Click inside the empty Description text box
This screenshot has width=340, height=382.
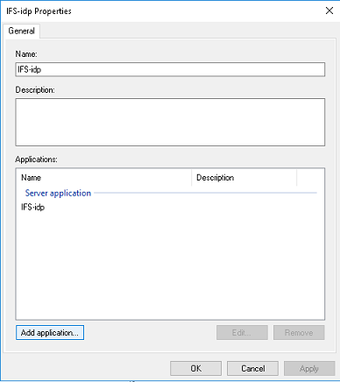170,122
